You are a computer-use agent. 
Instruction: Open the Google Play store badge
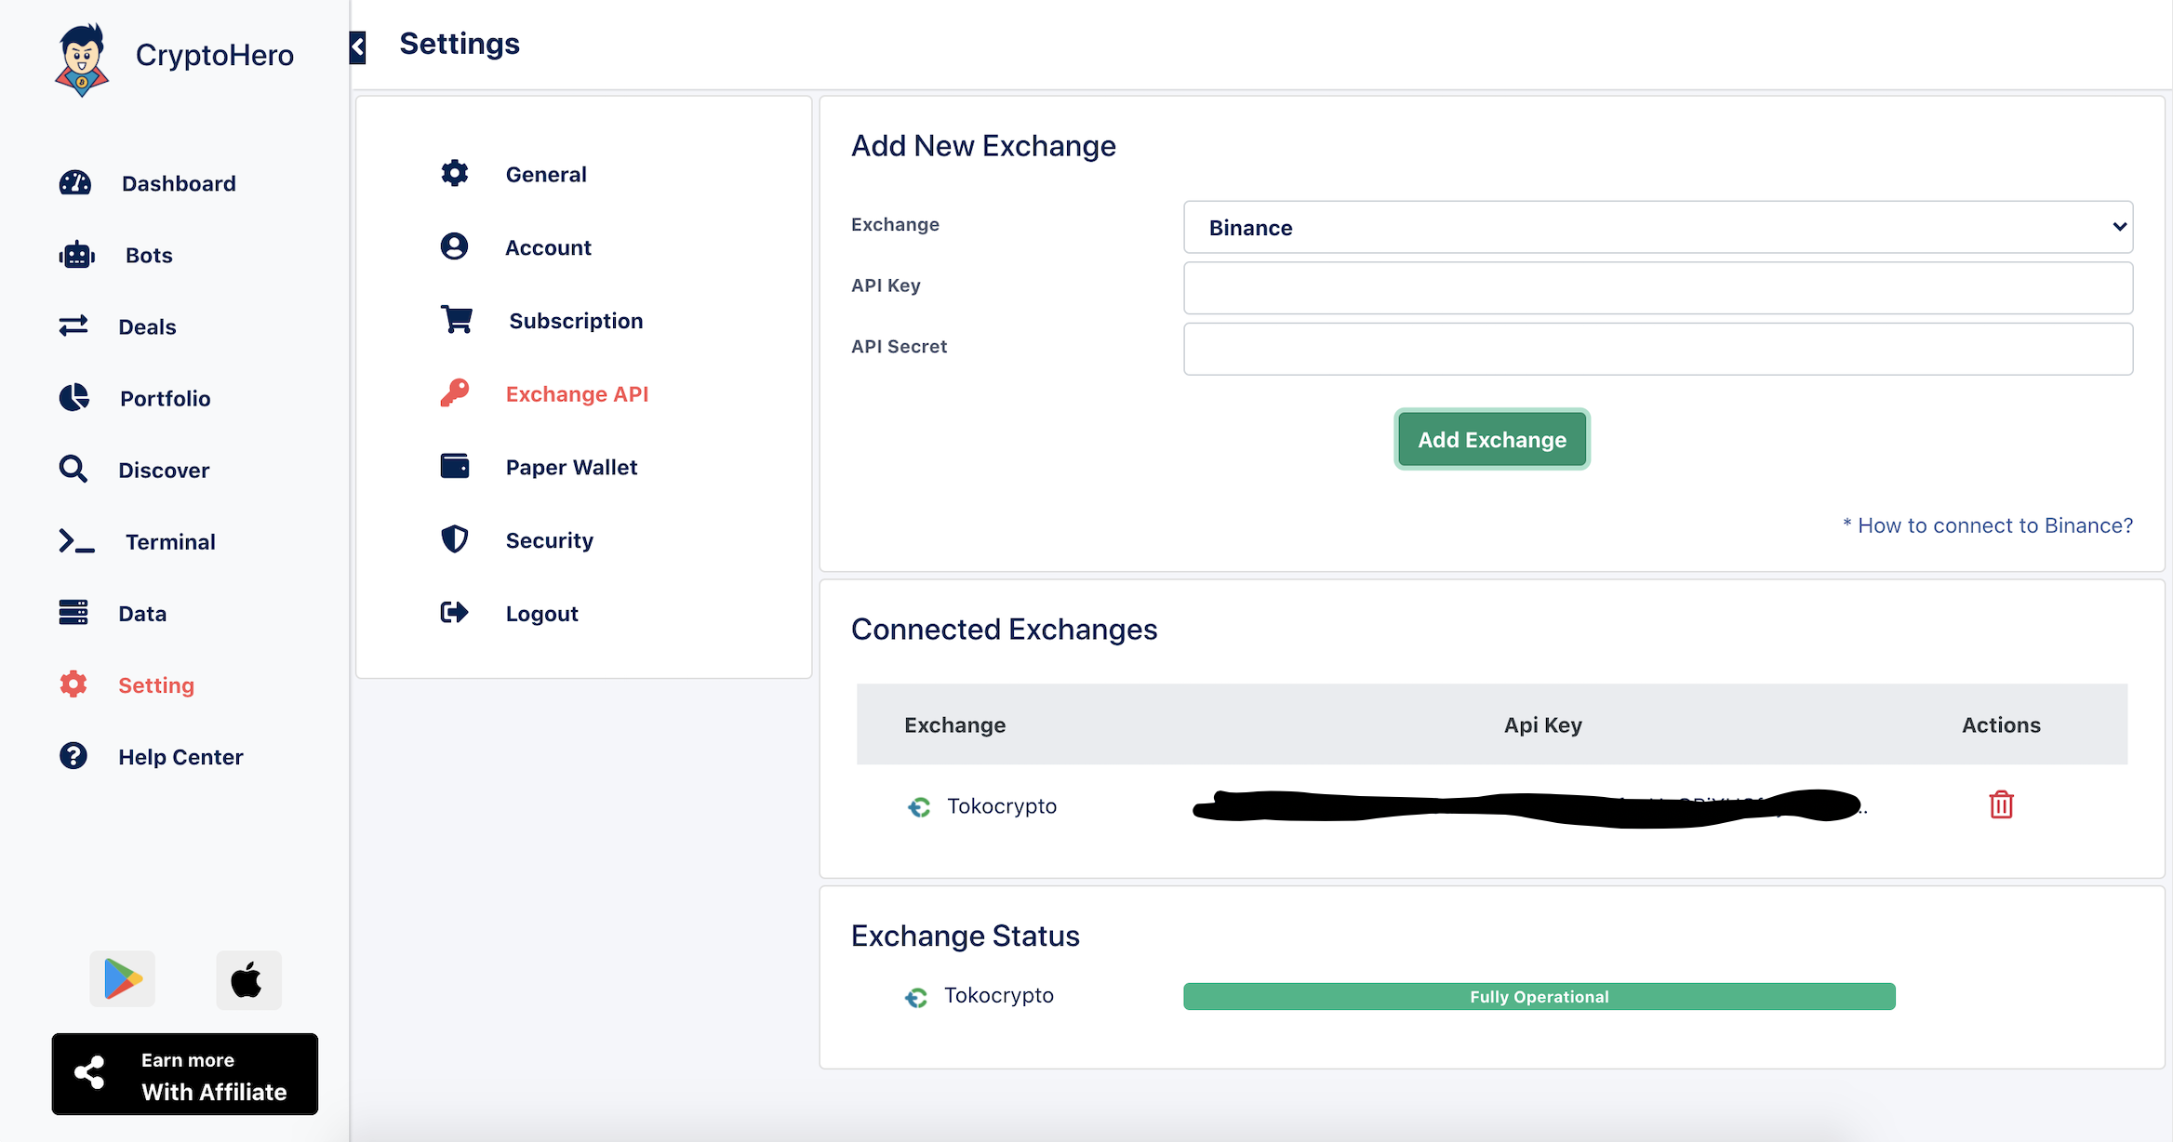pyautogui.click(x=123, y=979)
